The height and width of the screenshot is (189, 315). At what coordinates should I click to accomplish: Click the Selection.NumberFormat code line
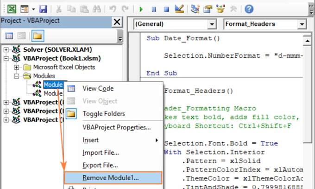233,56
